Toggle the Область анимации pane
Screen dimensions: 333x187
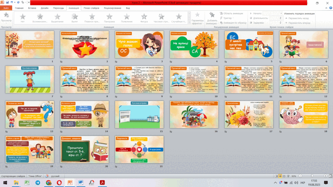pyautogui.click(x=231, y=13)
